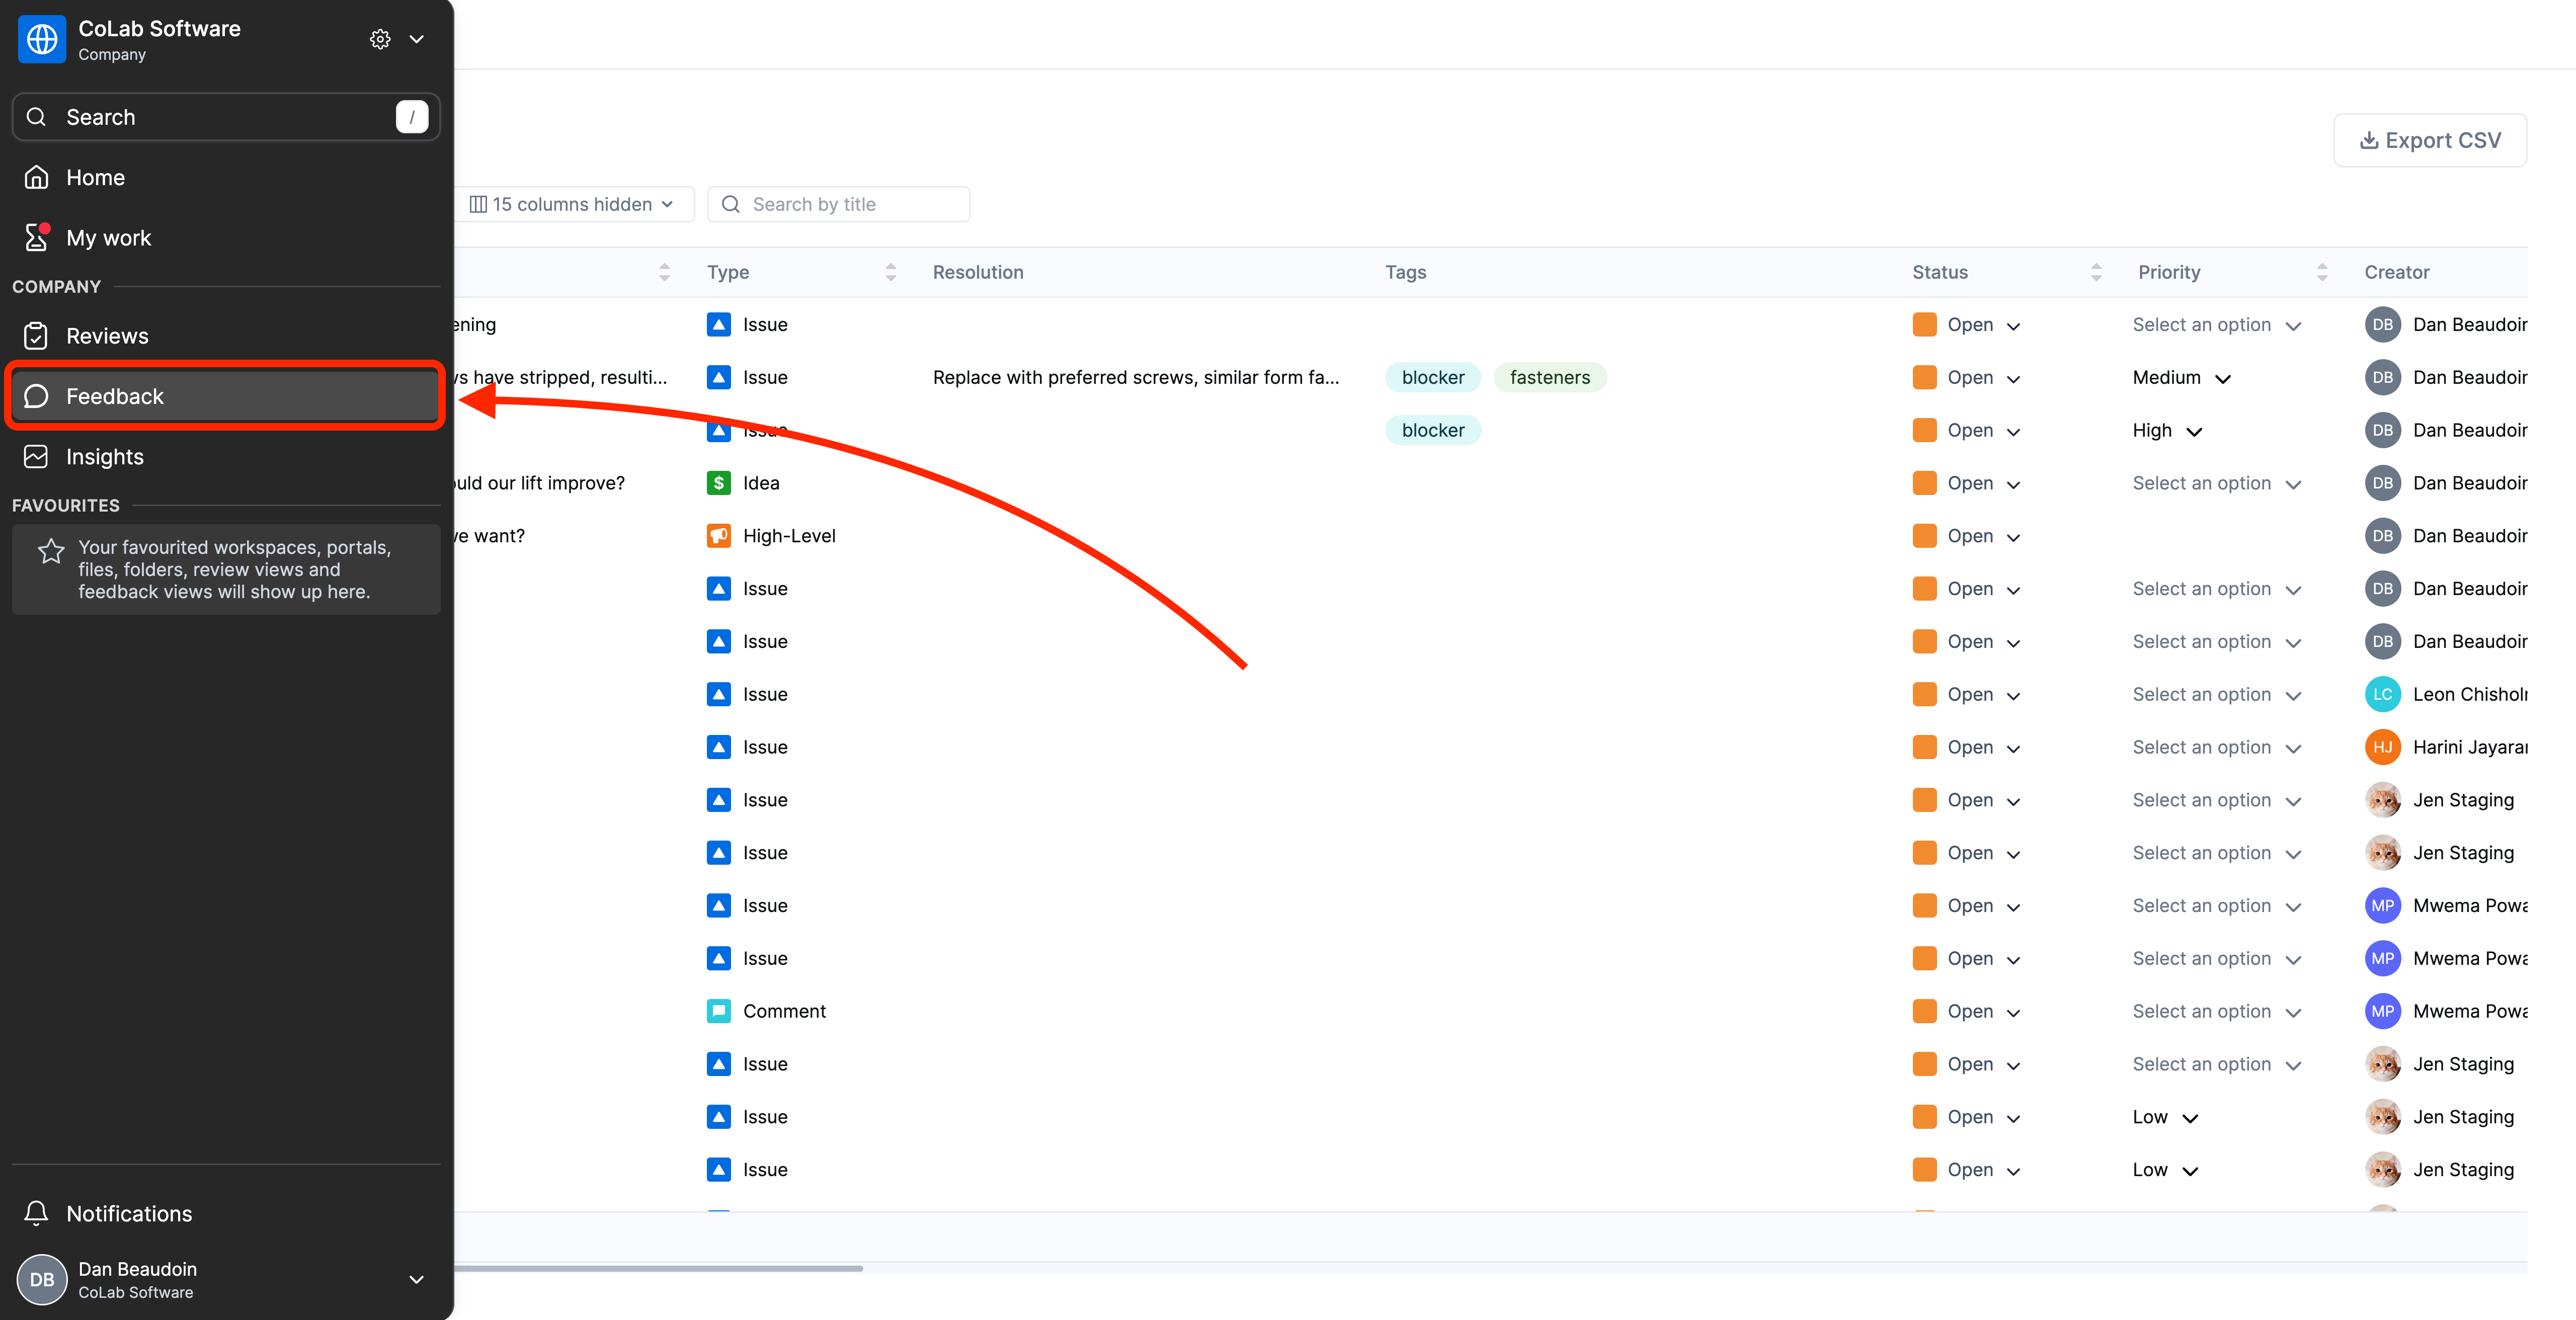The image size is (2576, 1320).
Task: Click the Export CSV button
Action: coord(2430,140)
